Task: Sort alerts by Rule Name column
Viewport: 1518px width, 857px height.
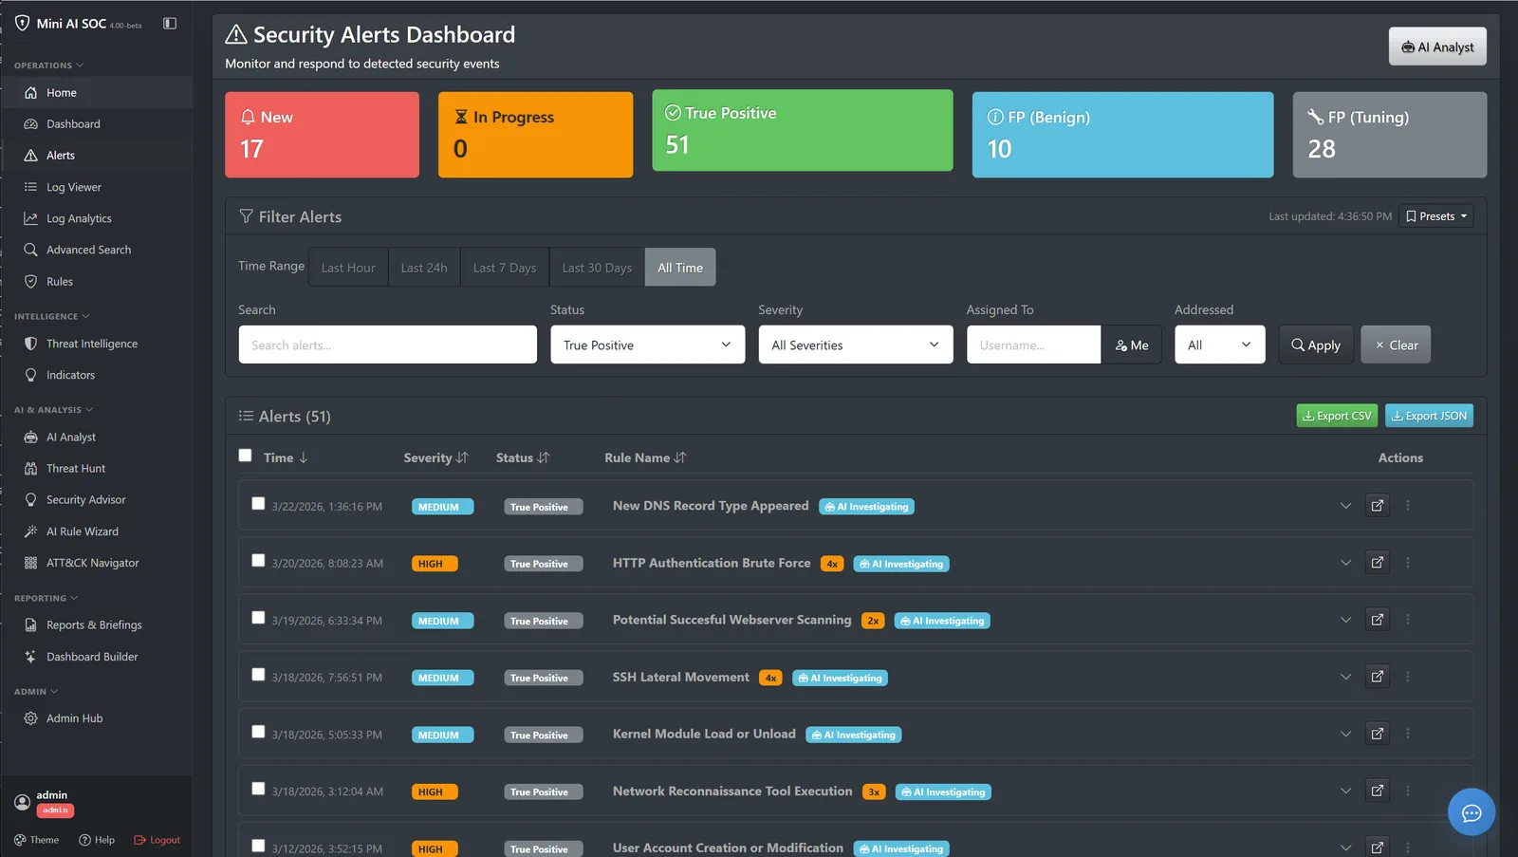Action: pyautogui.click(x=645, y=457)
